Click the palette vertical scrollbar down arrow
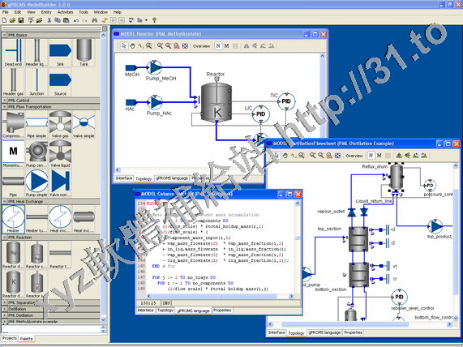The image size is (463, 347). [103, 319]
